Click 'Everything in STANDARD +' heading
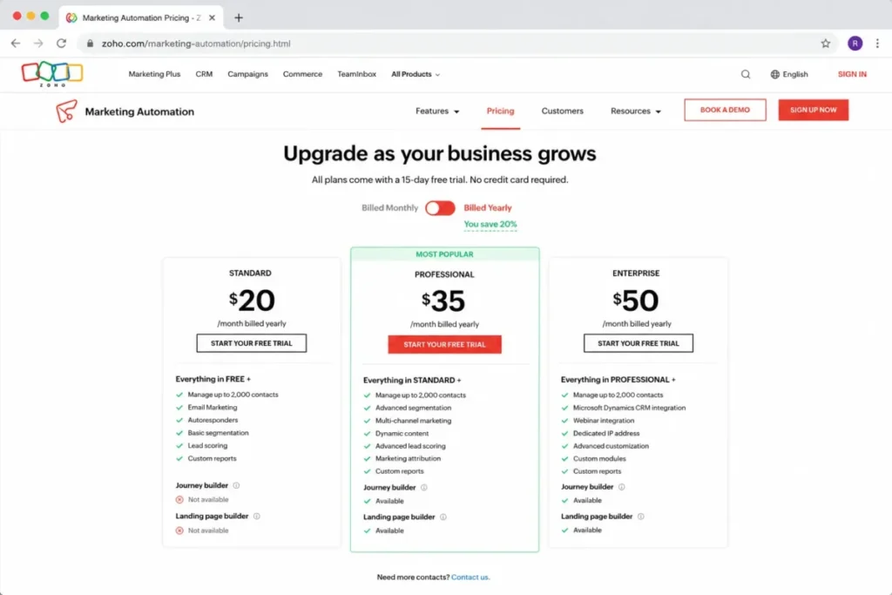 click(412, 380)
